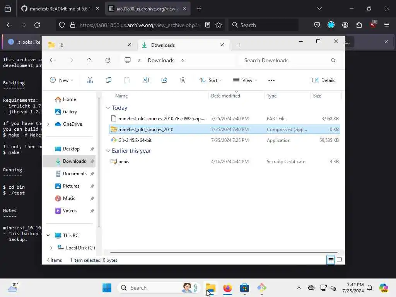
Task: Switch to details list view icon in status bar
Action: tap(331, 260)
